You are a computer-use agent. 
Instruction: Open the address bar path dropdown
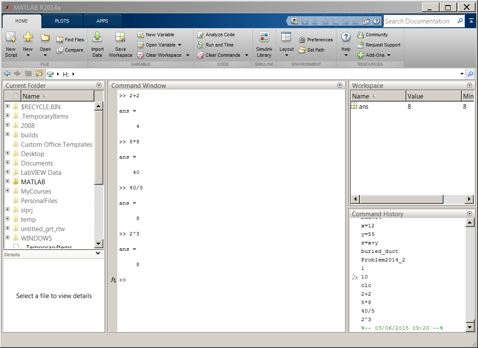pyautogui.click(x=462, y=74)
